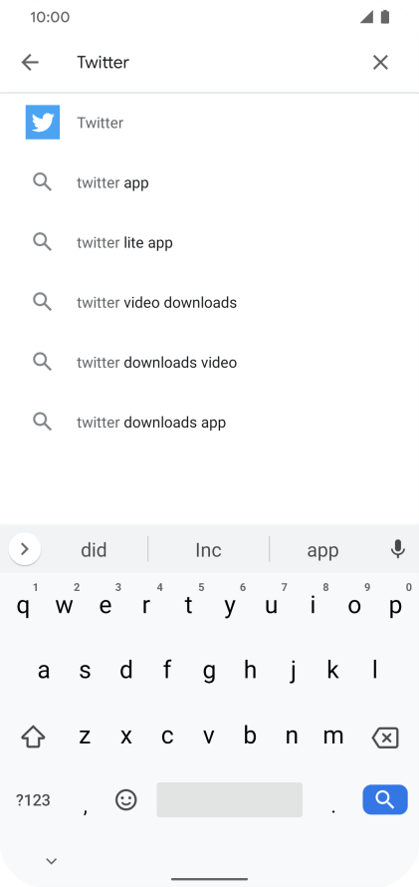Open the Twitter app suggestion with bird icon
The height and width of the screenshot is (887, 419).
coord(209,123)
